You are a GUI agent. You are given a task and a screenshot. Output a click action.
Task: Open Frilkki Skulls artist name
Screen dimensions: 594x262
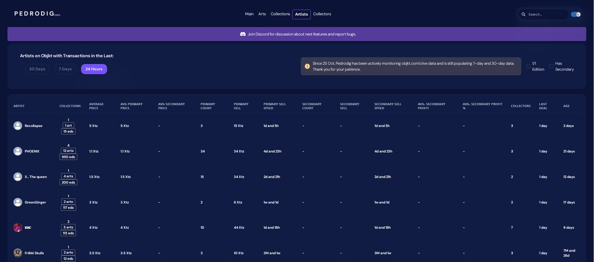coord(34,253)
